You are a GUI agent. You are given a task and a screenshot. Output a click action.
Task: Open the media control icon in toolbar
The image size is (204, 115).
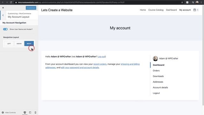pyautogui.click(x=193, y=2)
